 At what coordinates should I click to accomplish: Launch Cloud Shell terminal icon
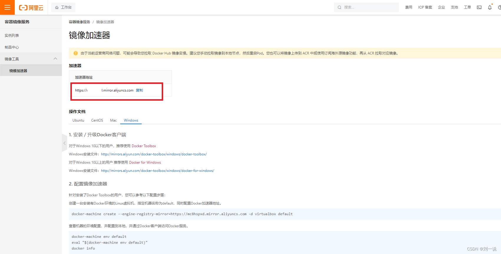[x=479, y=7]
